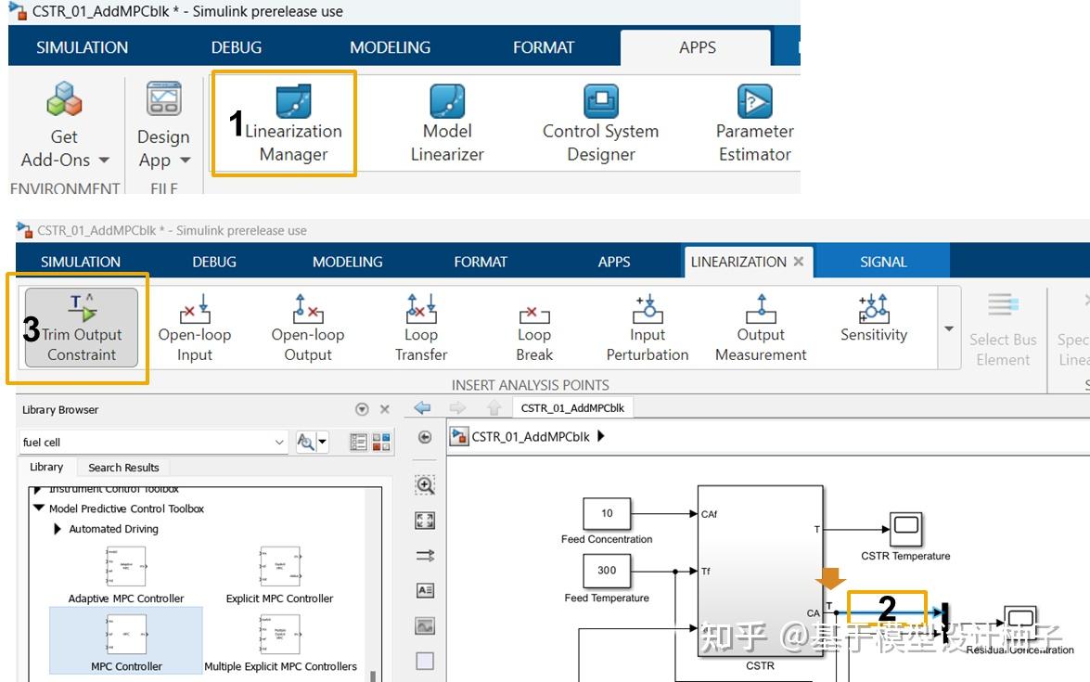Collapse the Model Predictive Control Toolbox node
The height and width of the screenshot is (682, 1090).
click(37, 508)
